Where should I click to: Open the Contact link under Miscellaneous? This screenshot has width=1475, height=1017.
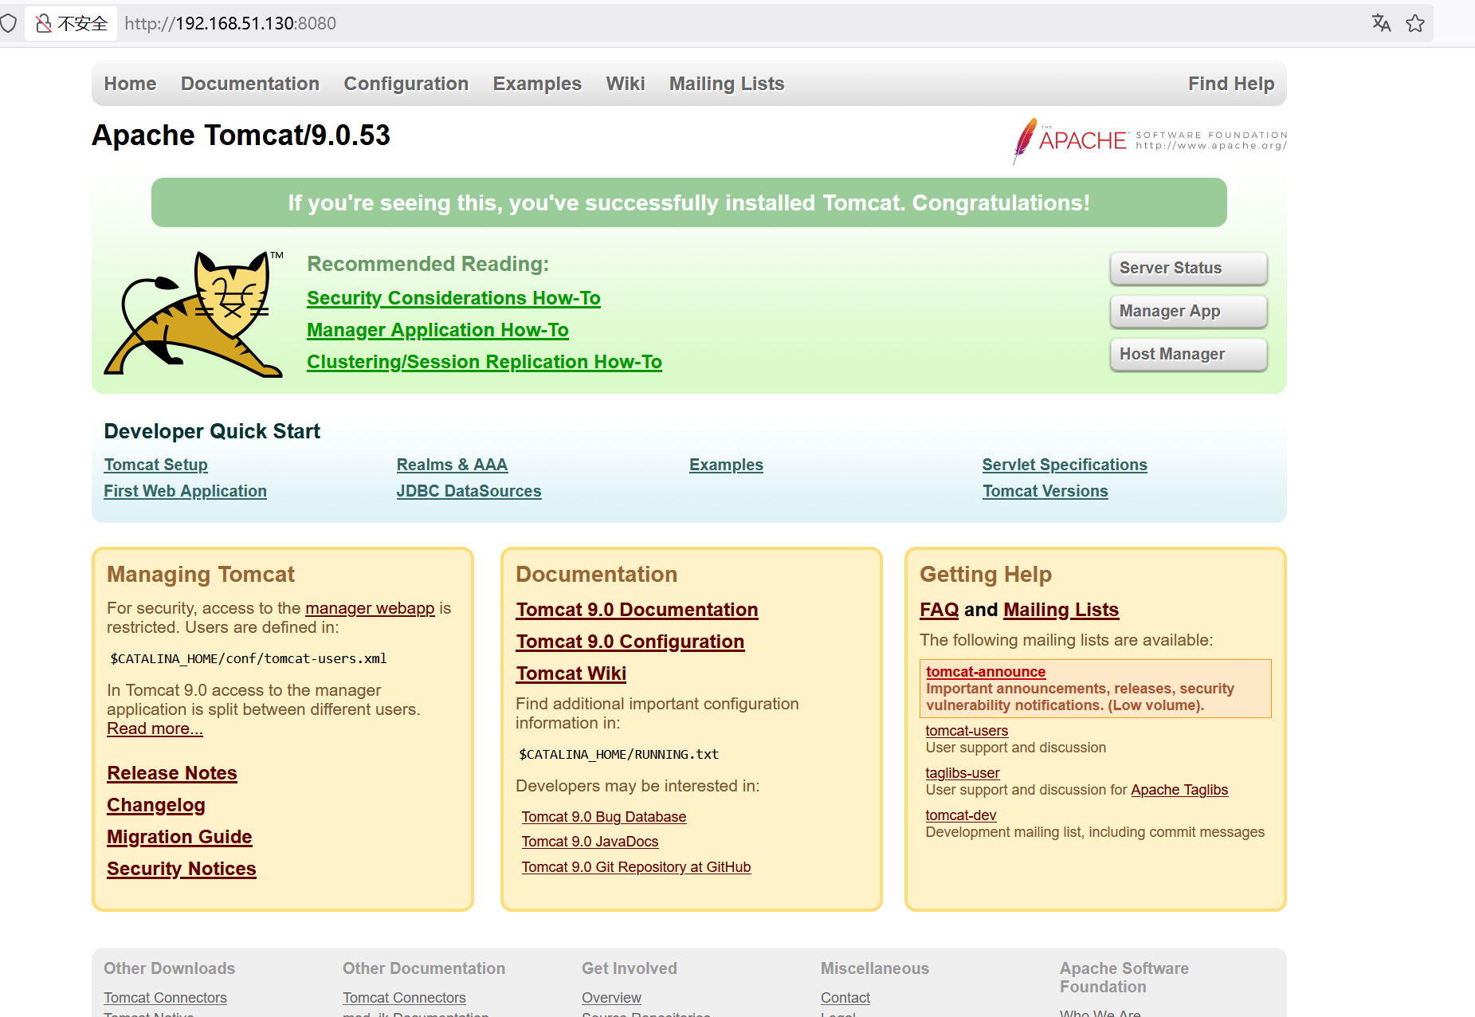[x=845, y=998]
